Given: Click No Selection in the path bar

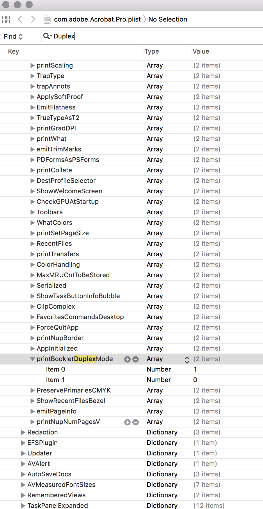Looking at the screenshot, I should pos(168,19).
